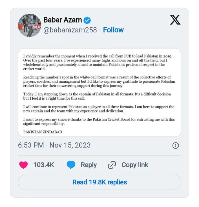
Task: Click the blue verified badge
Action: [87, 20]
